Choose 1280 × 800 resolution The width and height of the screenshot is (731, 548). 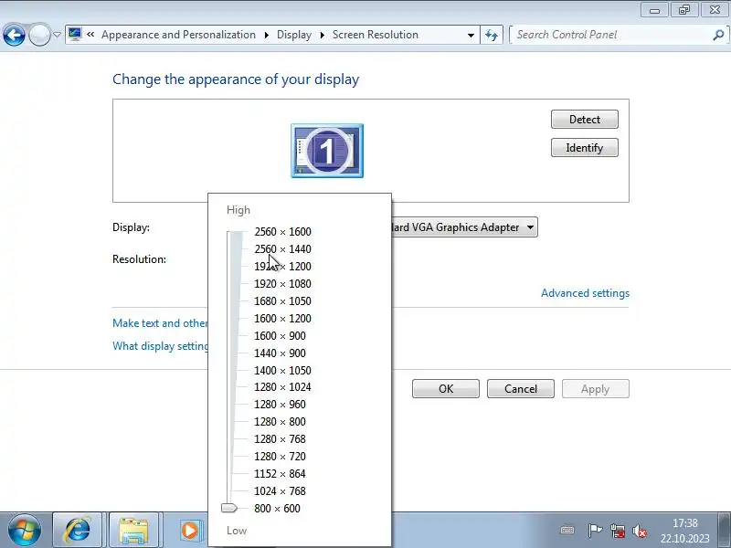pos(280,422)
